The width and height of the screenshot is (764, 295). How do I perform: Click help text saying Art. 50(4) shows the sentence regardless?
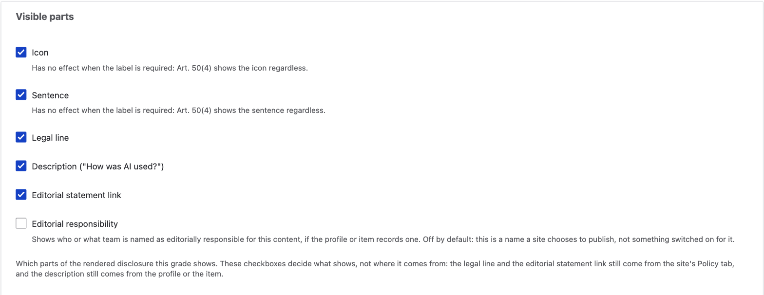[178, 111]
